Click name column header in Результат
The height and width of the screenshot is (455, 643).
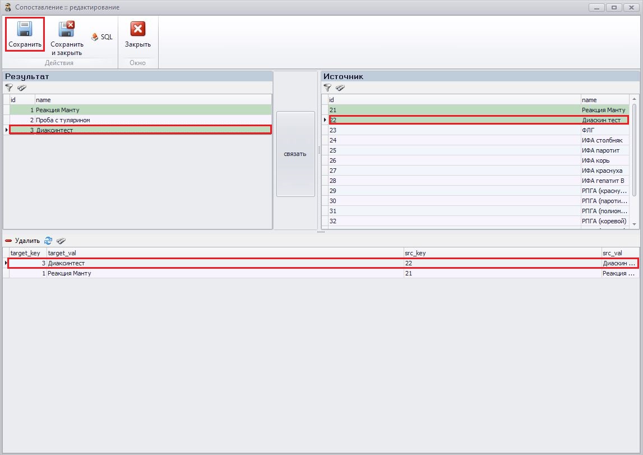pyautogui.click(x=152, y=100)
